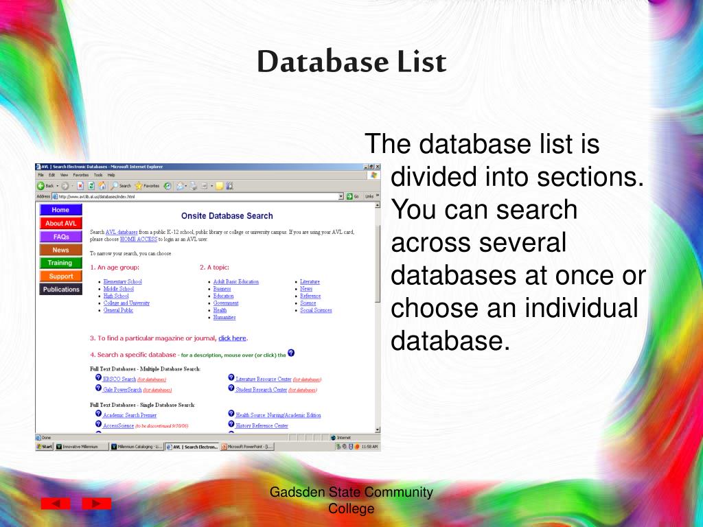Open the Mail button dropdown arrow

[x=186, y=186]
